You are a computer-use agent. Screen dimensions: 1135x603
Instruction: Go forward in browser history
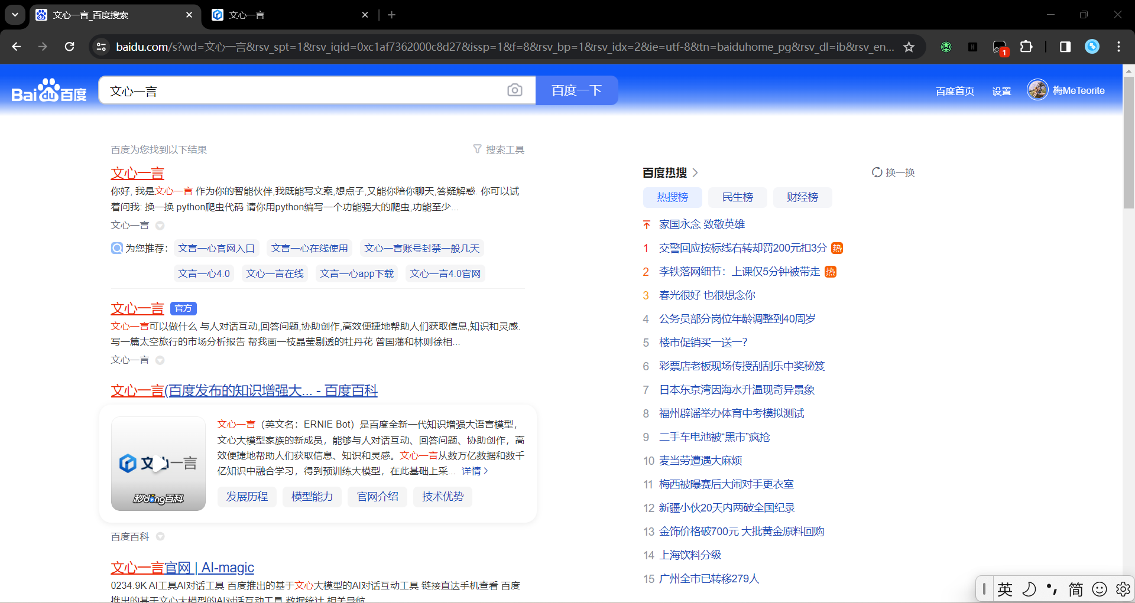tap(43, 47)
